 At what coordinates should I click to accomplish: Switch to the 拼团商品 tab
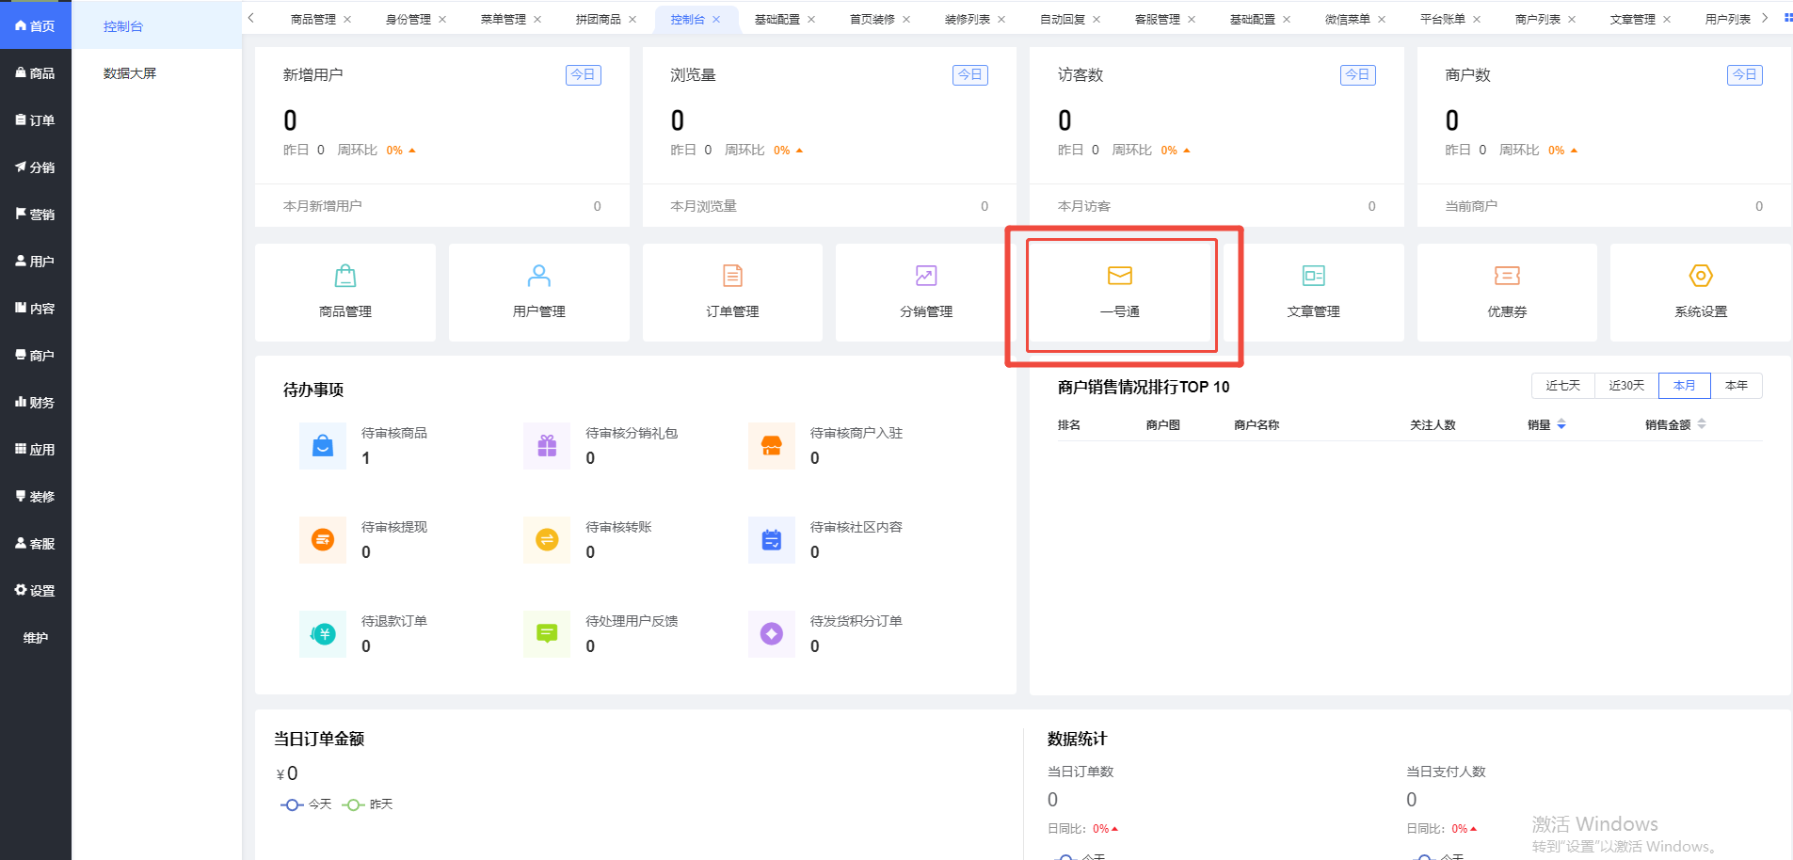tap(599, 20)
